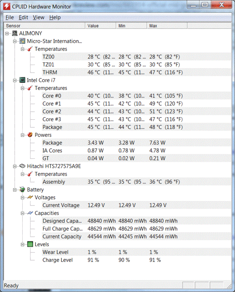The image size is (235, 292).
Task: Select the Designed Capacity row
Action: tap(137, 221)
